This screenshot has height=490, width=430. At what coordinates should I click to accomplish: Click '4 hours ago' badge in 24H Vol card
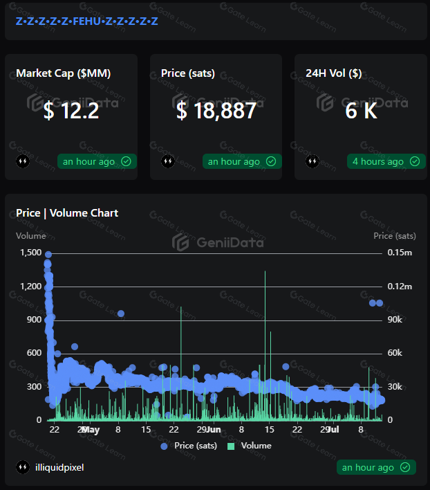click(386, 161)
